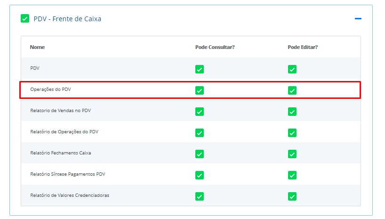Image resolution: width=385 pixels, height=219 pixels.
Task: Disable Pode Consultar for Relatório de Valores Credenciadoras
Action: click(200, 196)
